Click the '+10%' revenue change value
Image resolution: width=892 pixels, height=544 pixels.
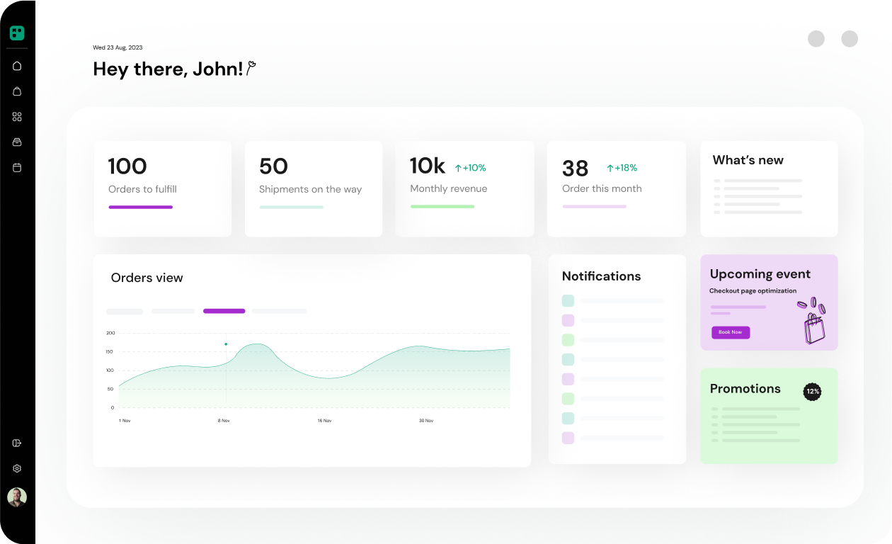474,168
